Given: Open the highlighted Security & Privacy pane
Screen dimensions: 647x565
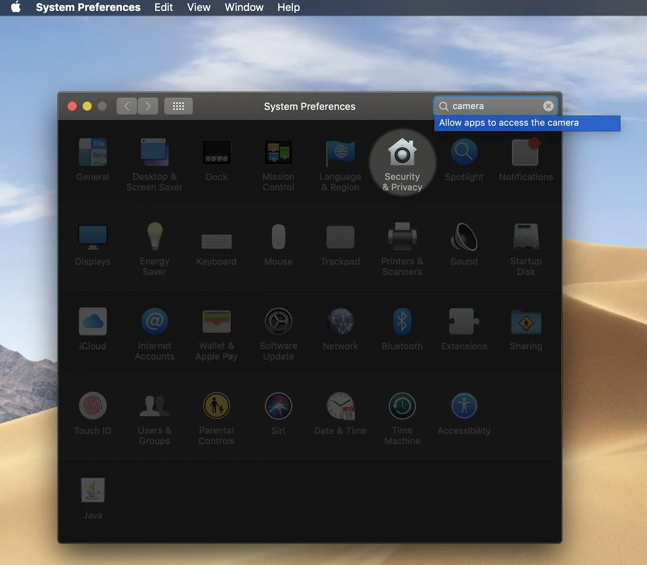Looking at the screenshot, I should pyautogui.click(x=402, y=162).
